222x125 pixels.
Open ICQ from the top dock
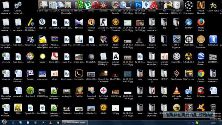point(79,5)
